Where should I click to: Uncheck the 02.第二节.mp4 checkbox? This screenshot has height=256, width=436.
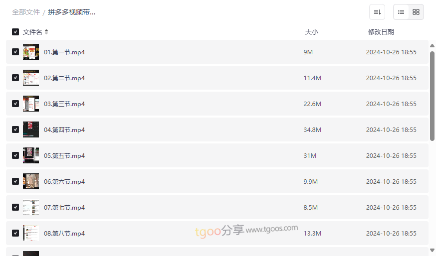(x=15, y=78)
